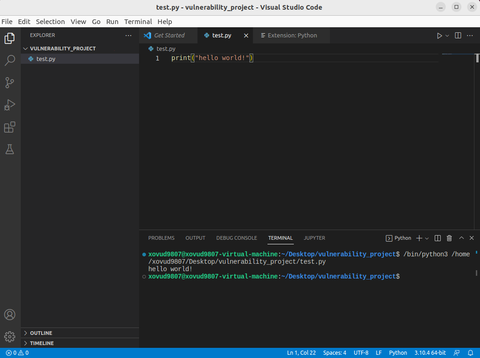Close the terminal panel
This screenshot has width=480, height=358.
(472, 238)
